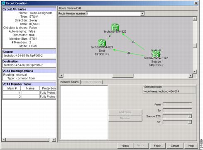
Task: Select the techdoc-454-823 Dest node icon
Action: [102, 43]
